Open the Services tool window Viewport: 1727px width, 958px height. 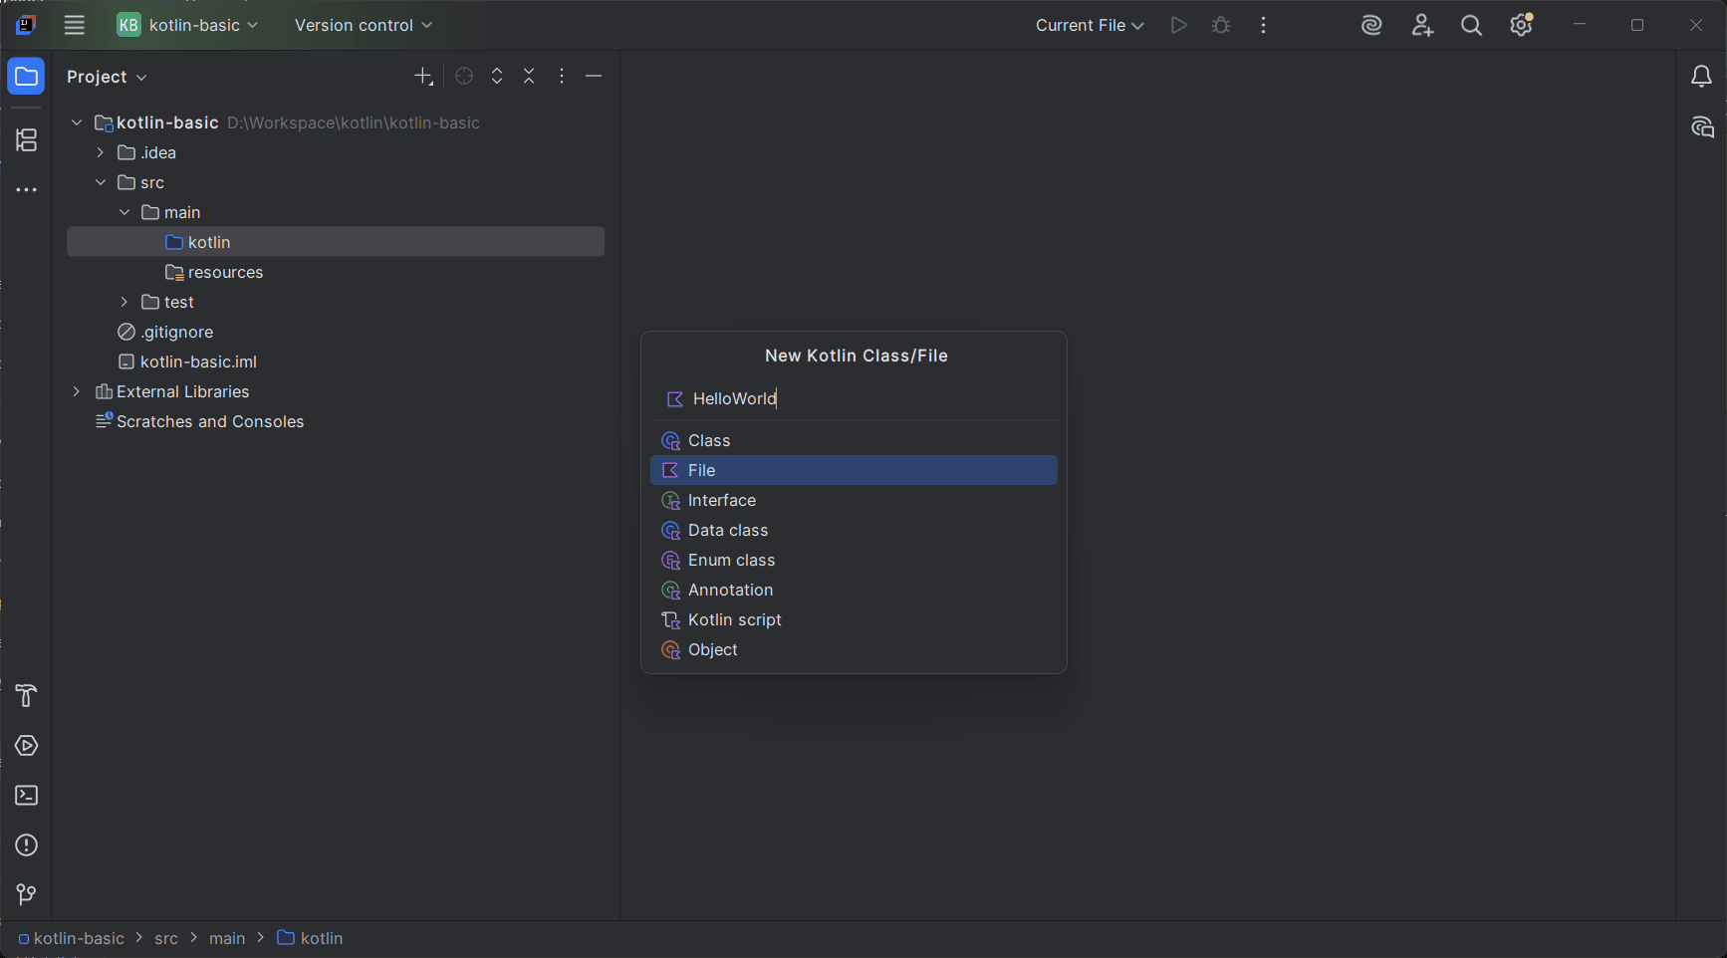click(25, 746)
